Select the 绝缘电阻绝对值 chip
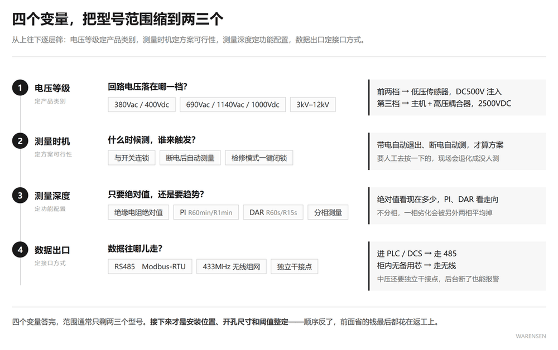The width and height of the screenshot is (558, 350). pos(138,212)
